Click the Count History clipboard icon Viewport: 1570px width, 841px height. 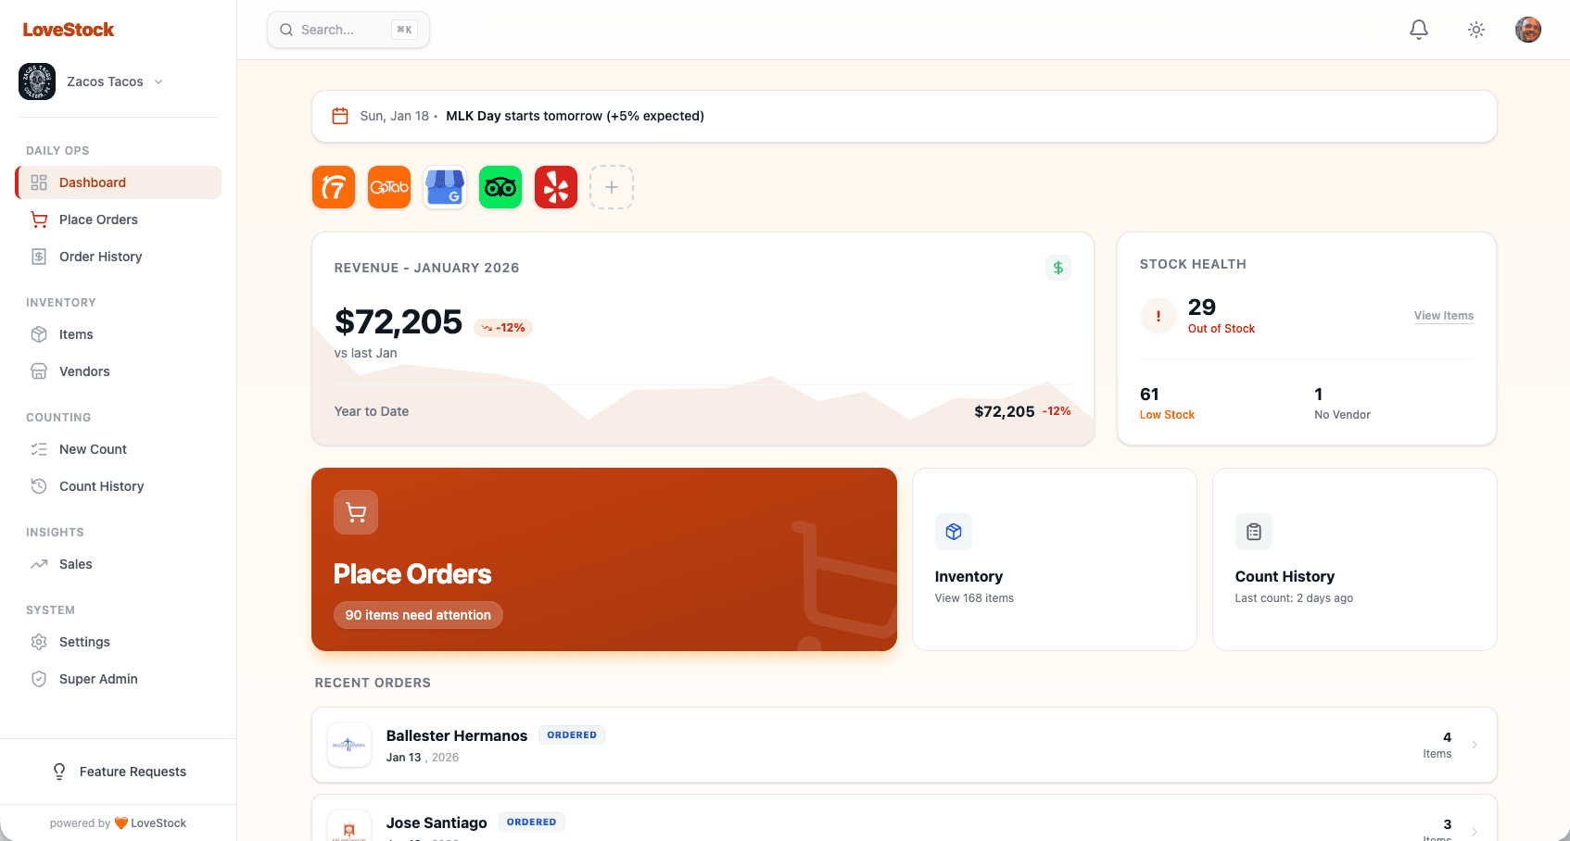1253,531
